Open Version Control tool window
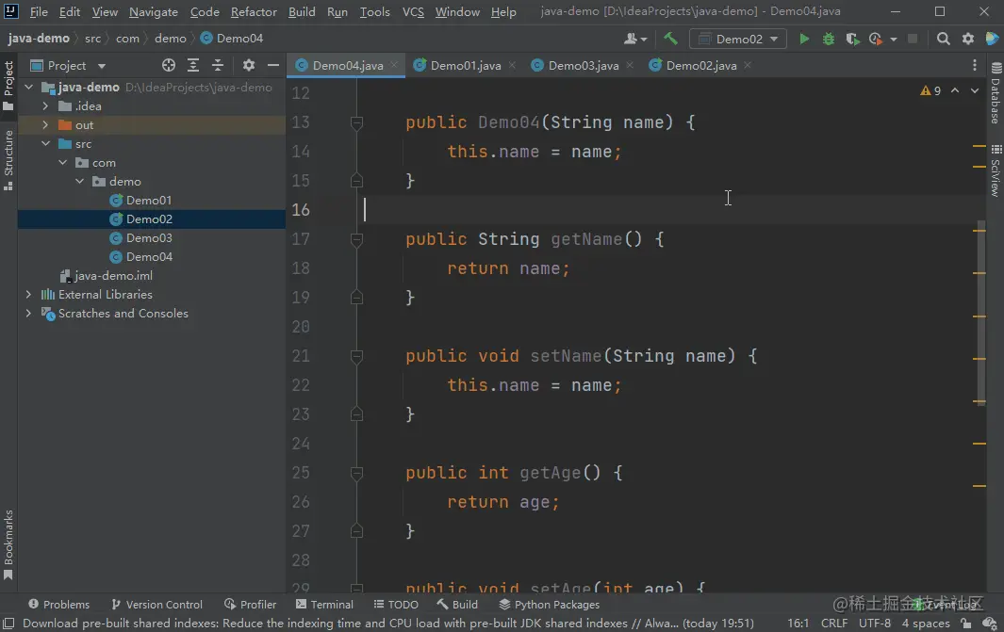Viewport: 1004px width, 632px height. (156, 605)
